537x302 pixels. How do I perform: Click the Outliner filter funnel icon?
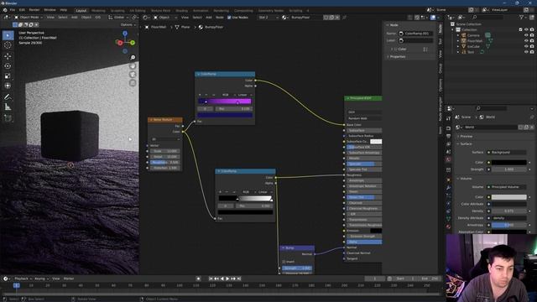(522, 17)
